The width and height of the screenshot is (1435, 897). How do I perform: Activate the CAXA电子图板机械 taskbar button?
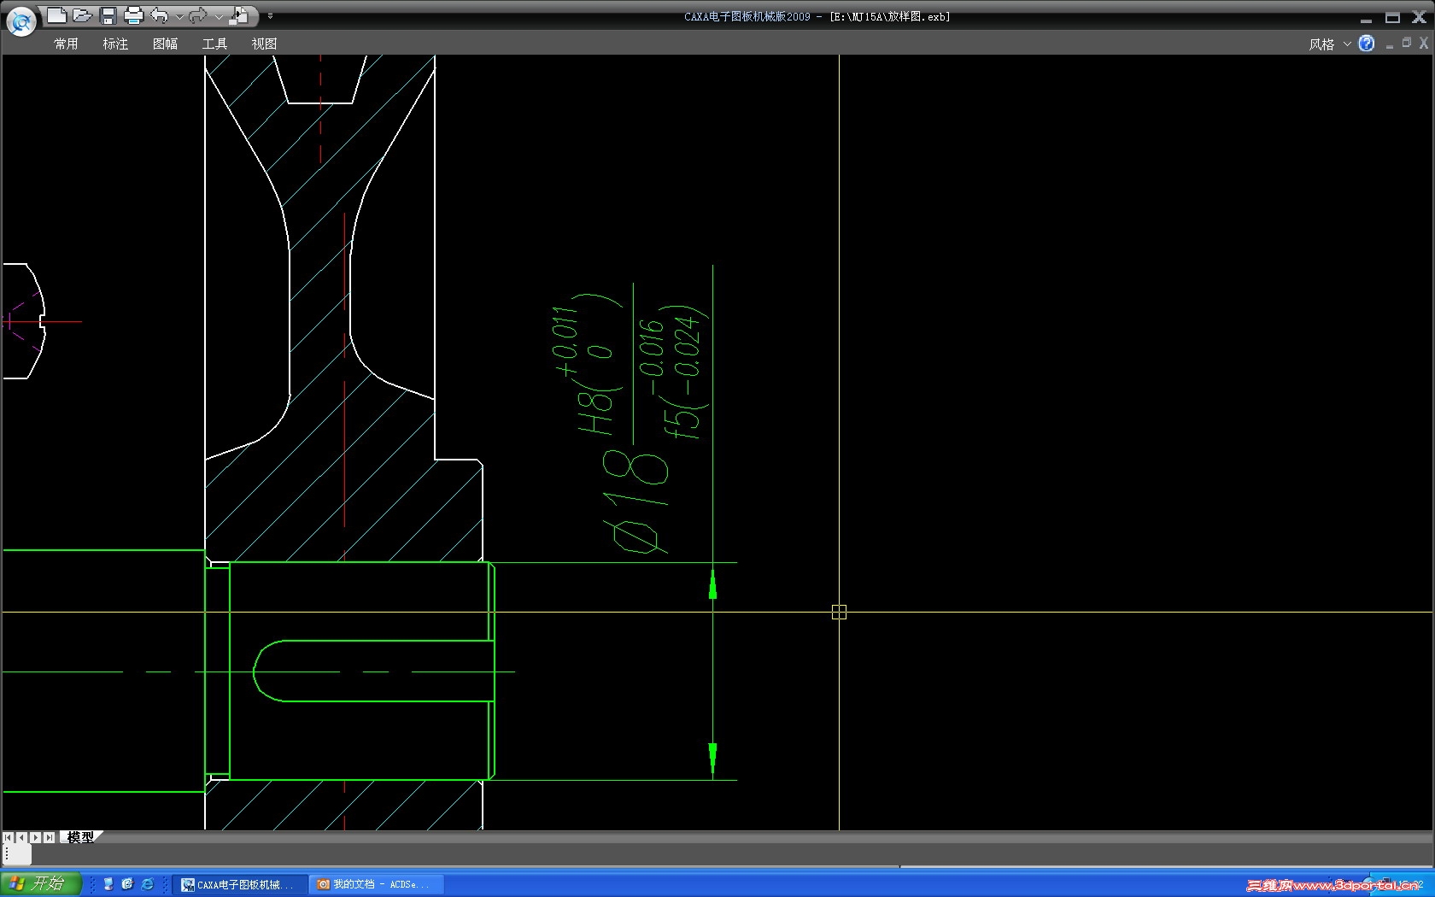(240, 884)
